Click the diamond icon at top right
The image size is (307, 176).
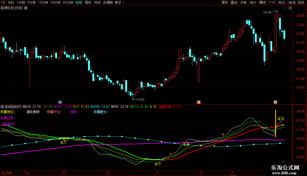click(284, 8)
